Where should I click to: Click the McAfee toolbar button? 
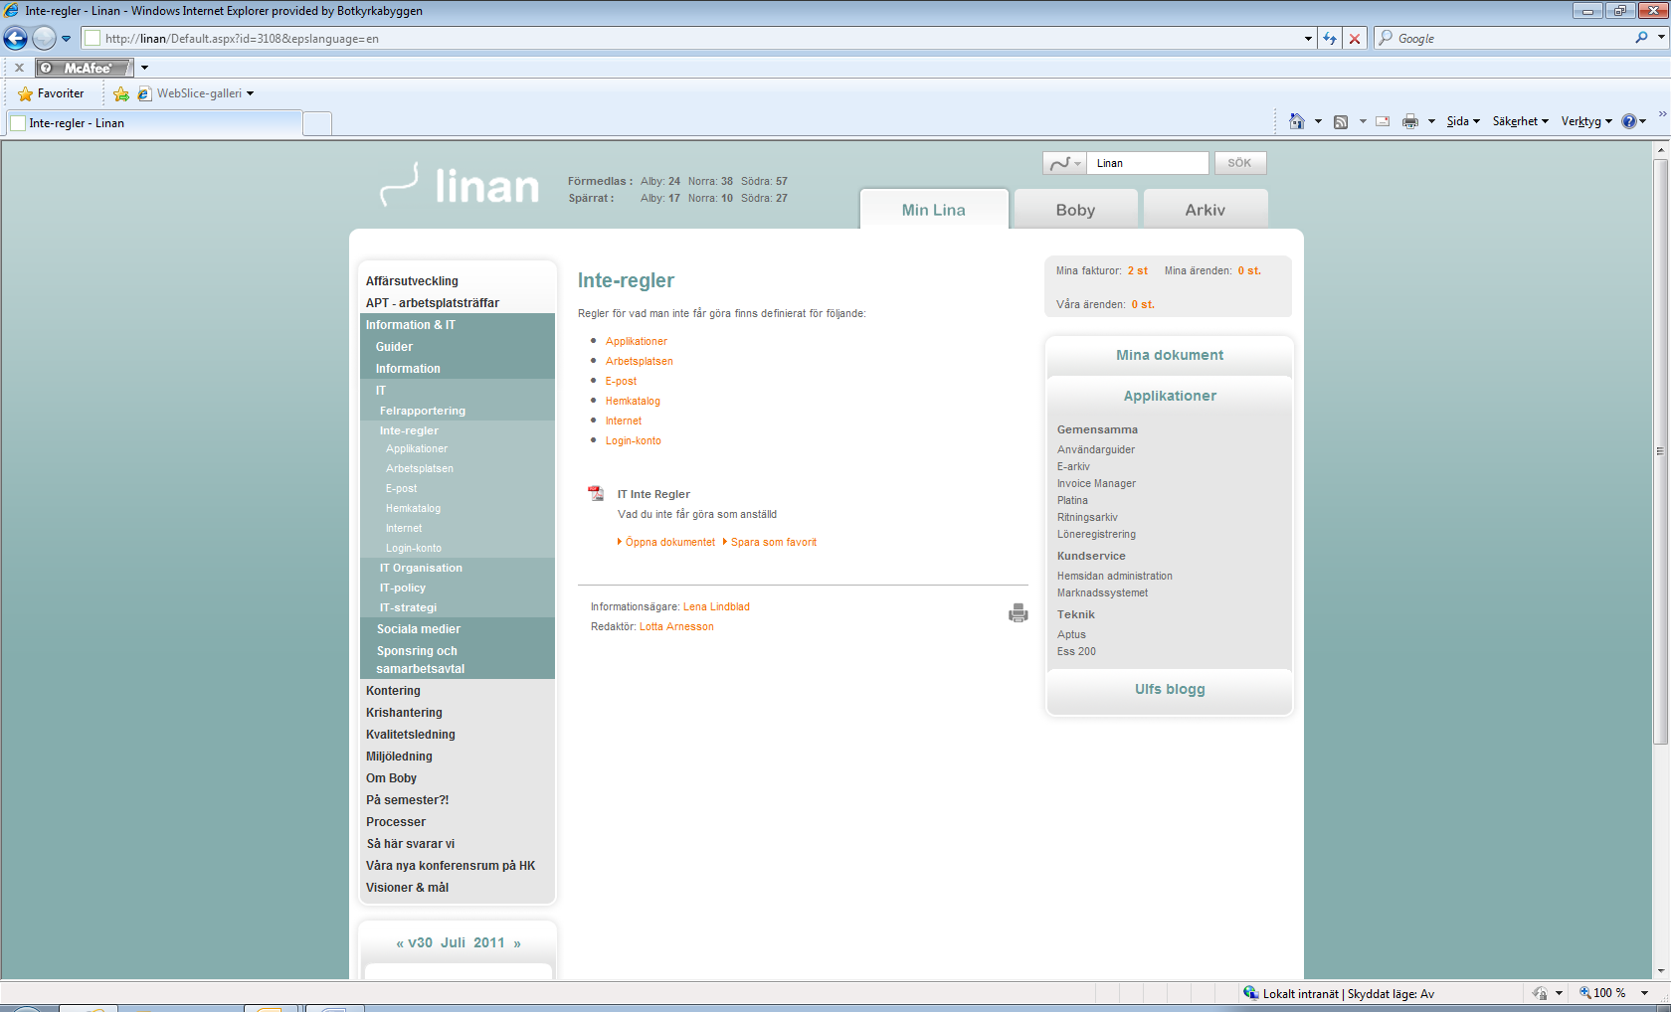tap(85, 68)
